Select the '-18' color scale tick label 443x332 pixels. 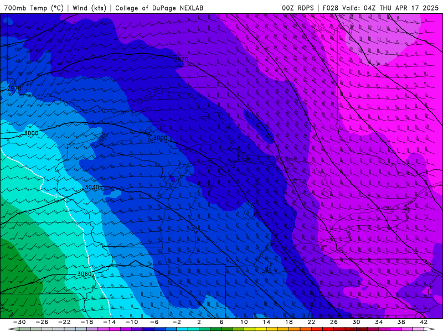(x=87, y=322)
